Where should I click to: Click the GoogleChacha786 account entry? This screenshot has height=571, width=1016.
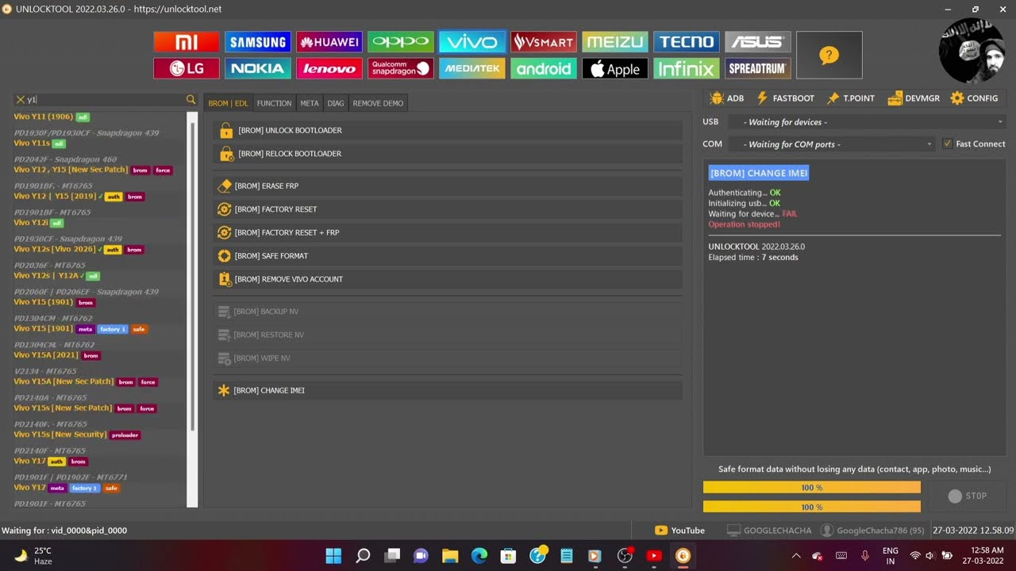872,531
